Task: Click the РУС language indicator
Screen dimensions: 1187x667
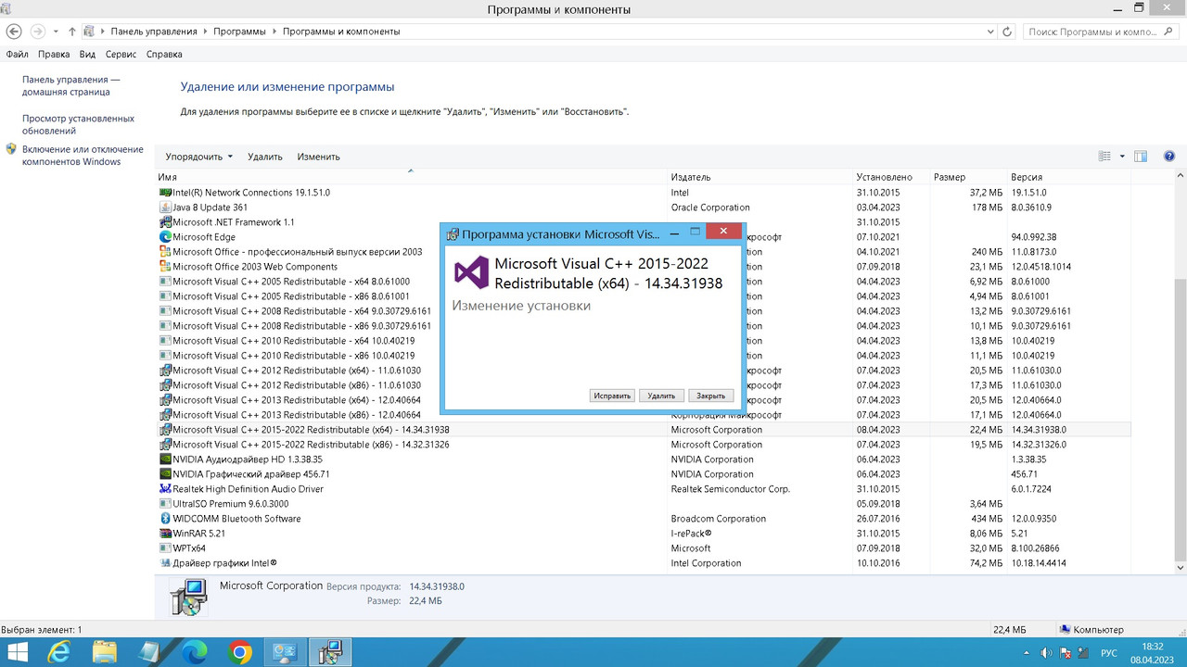Action: [1108, 652]
